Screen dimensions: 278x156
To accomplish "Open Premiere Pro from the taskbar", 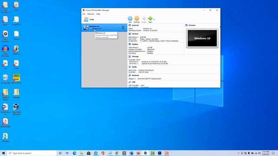I will tap(159, 153).
